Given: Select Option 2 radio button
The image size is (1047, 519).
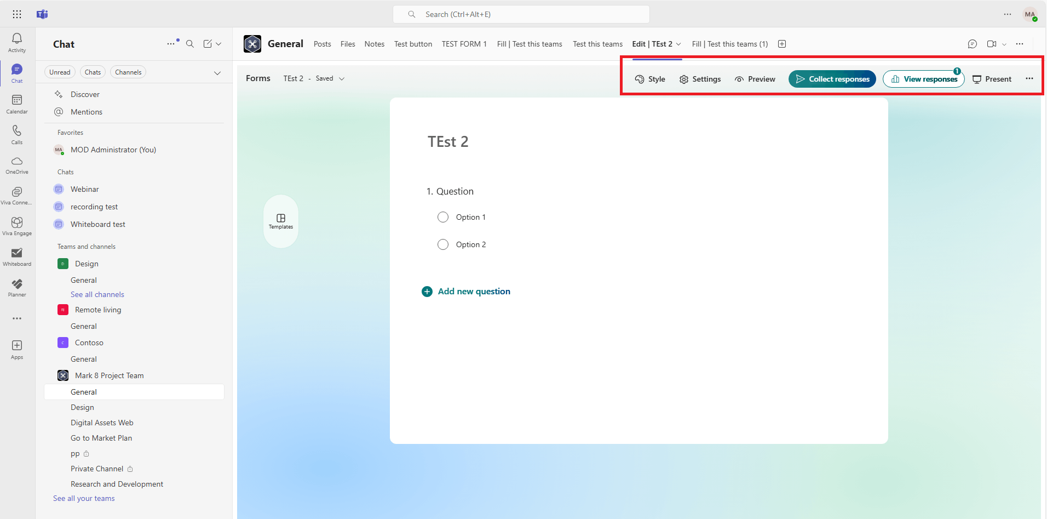Looking at the screenshot, I should click(443, 244).
